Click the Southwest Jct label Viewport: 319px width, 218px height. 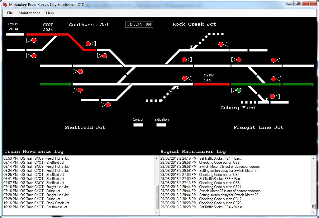point(89,25)
